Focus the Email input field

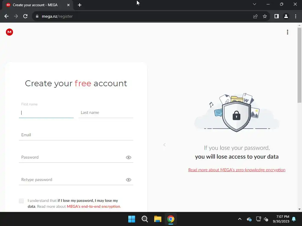coord(76,135)
